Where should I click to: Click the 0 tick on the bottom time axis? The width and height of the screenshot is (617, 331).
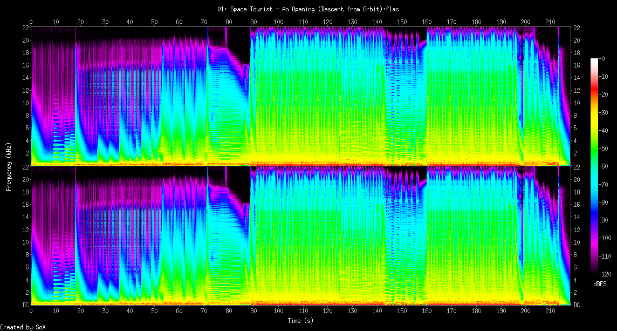[31, 311]
